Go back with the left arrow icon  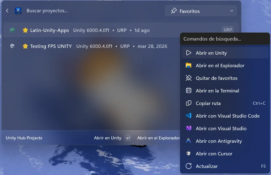coord(7,11)
